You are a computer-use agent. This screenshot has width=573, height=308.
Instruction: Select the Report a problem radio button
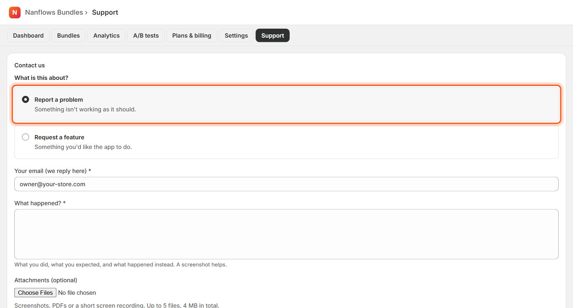tap(25, 99)
